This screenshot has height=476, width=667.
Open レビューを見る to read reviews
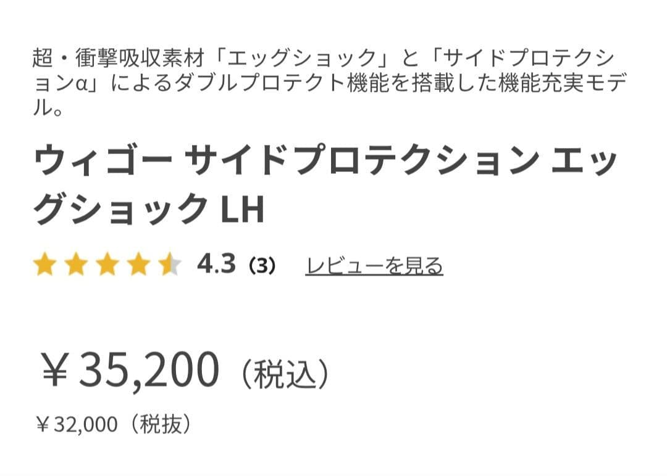click(x=373, y=265)
